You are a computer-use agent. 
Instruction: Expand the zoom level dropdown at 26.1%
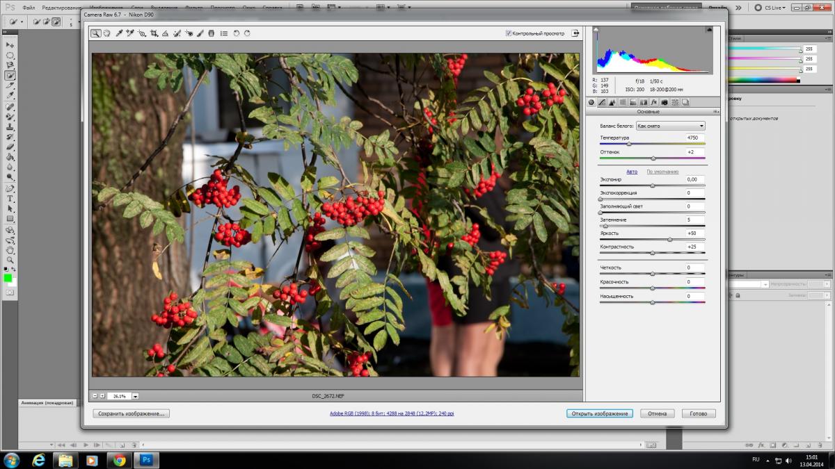click(x=135, y=396)
